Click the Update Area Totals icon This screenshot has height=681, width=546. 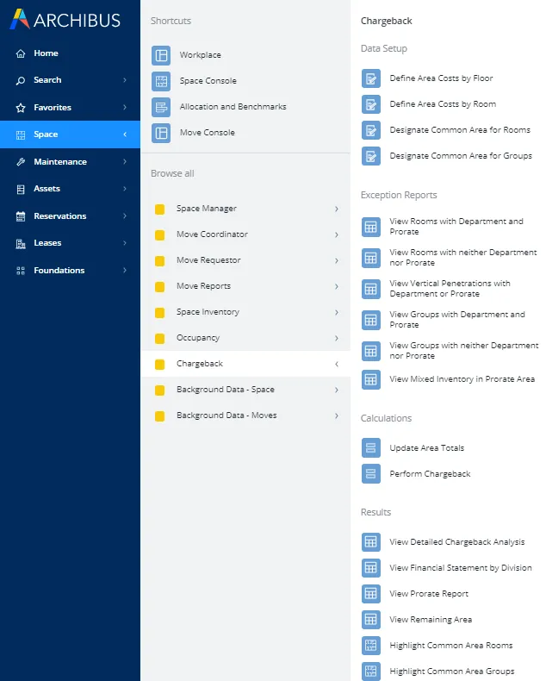pos(370,448)
